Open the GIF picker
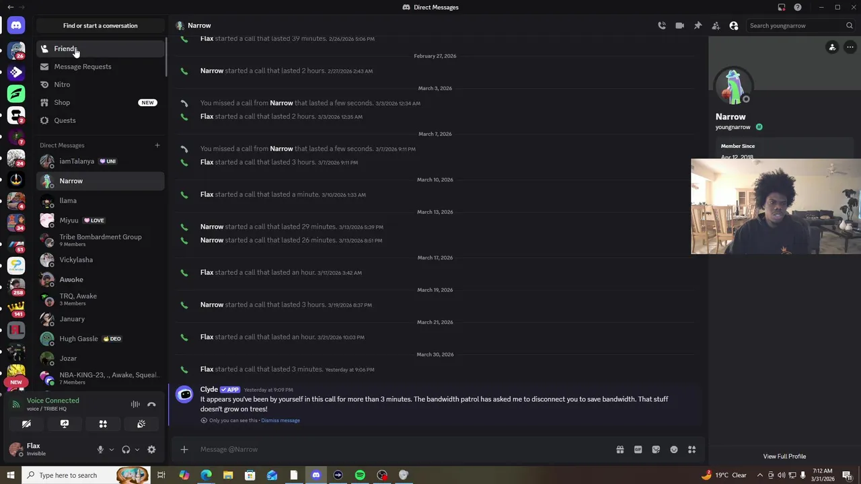The height and width of the screenshot is (484, 861). [638, 450]
